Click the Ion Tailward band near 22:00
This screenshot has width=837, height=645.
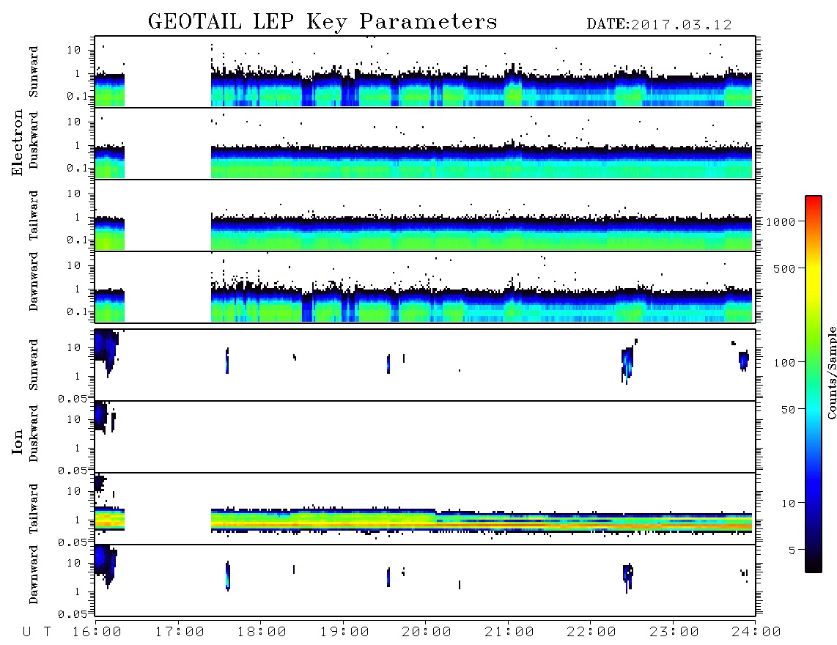pyautogui.click(x=591, y=522)
